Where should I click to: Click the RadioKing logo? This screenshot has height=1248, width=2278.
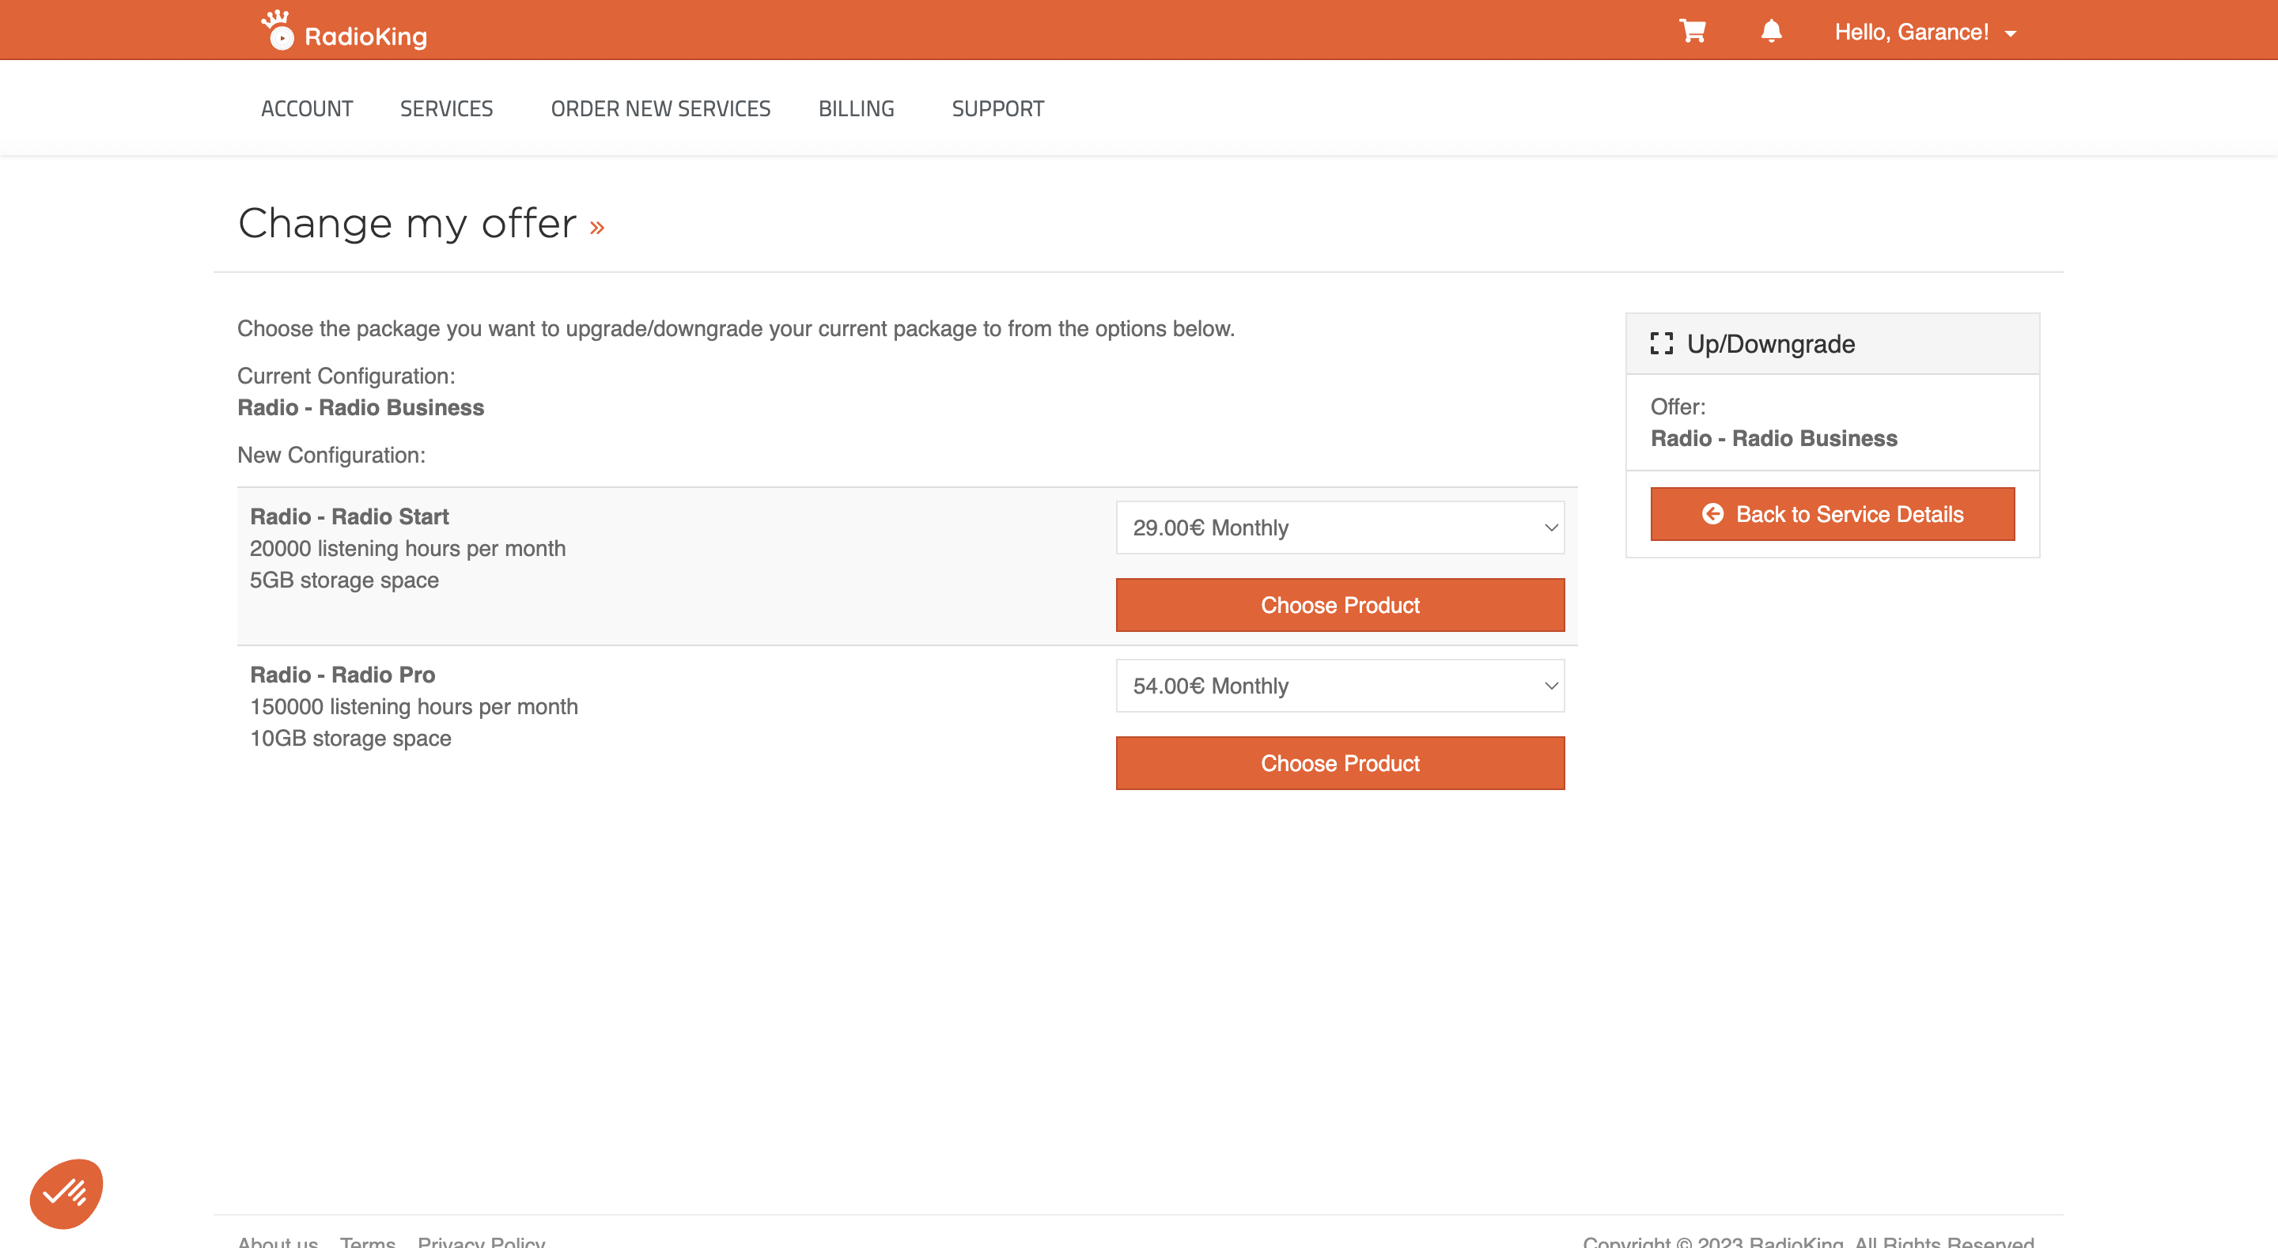pyautogui.click(x=344, y=31)
